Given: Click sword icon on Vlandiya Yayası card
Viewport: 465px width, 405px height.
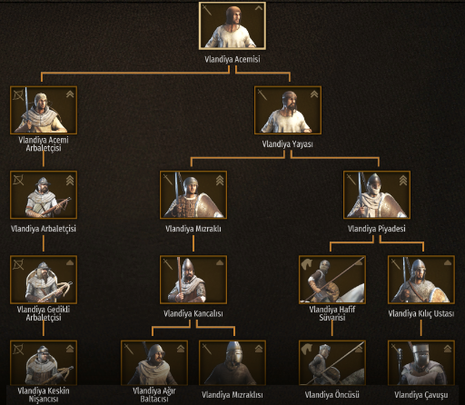Looking at the screenshot, I should tap(262, 94).
